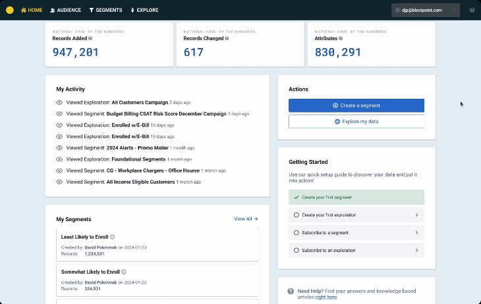481x304 pixels.
Task: Click the My Activity heading
Action: pos(71,89)
